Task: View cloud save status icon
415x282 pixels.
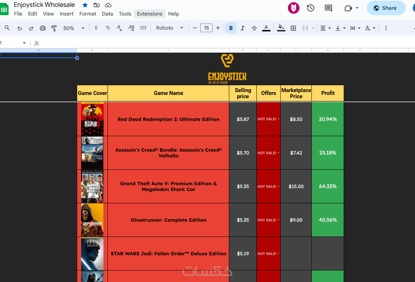Action: (108, 5)
